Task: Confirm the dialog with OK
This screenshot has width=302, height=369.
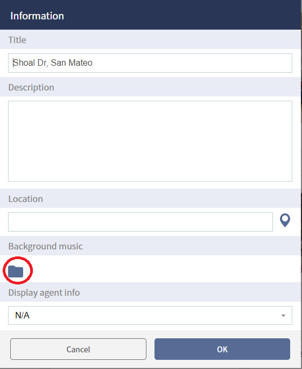Action: click(x=222, y=349)
